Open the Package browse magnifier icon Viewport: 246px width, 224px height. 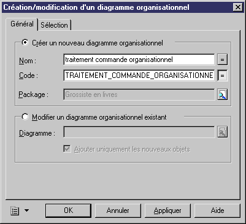(x=222, y=95)
